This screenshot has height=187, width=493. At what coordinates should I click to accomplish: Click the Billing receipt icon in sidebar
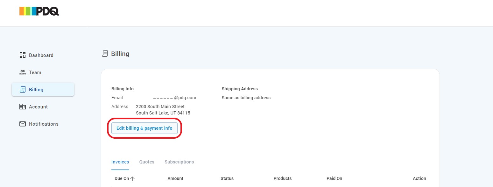click(23, 89)
